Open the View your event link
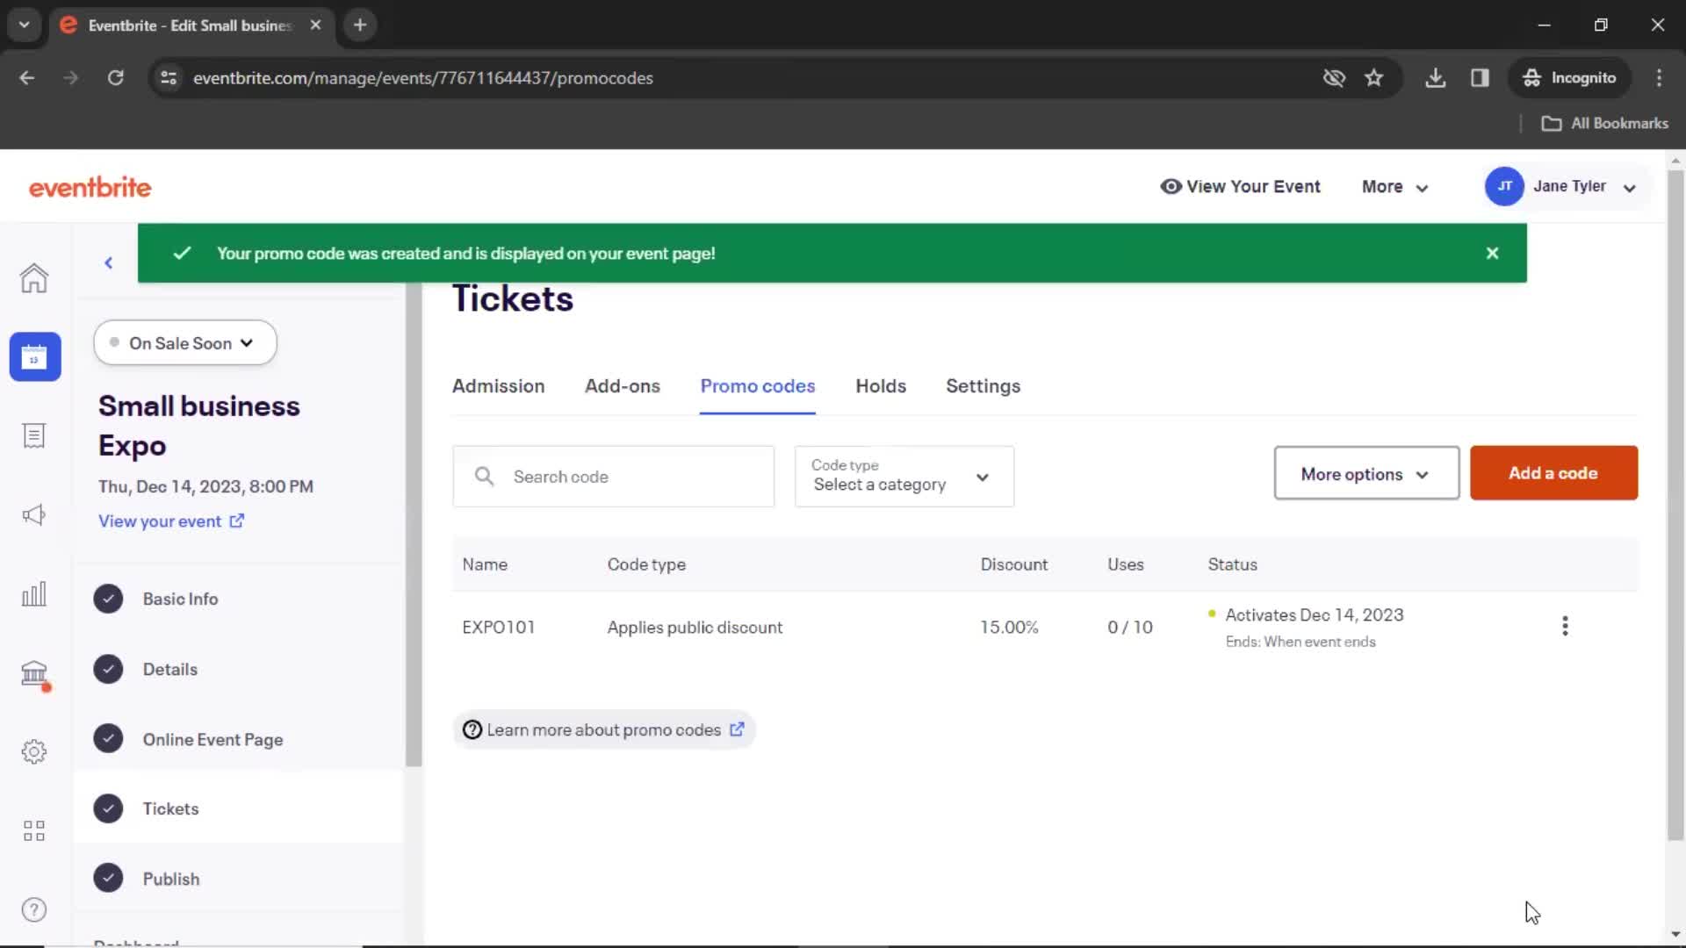 (x=171, y=521)
